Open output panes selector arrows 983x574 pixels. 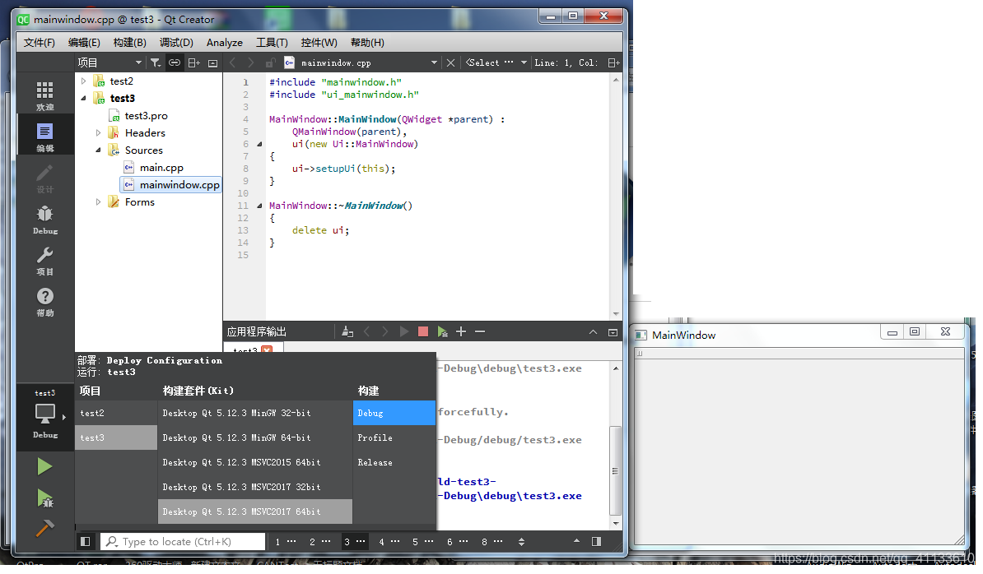click(x=522, y=542)
